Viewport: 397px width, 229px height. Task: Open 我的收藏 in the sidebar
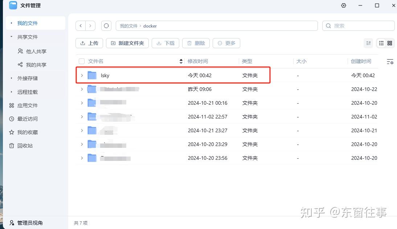pos(27,132)
